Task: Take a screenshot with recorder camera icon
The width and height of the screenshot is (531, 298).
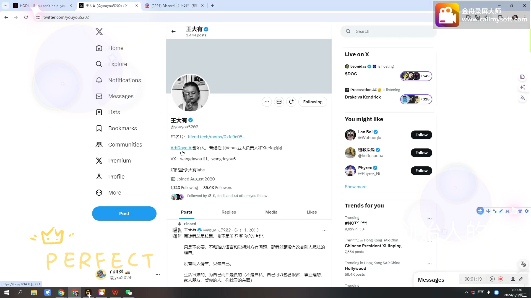Action: point(513,279)
